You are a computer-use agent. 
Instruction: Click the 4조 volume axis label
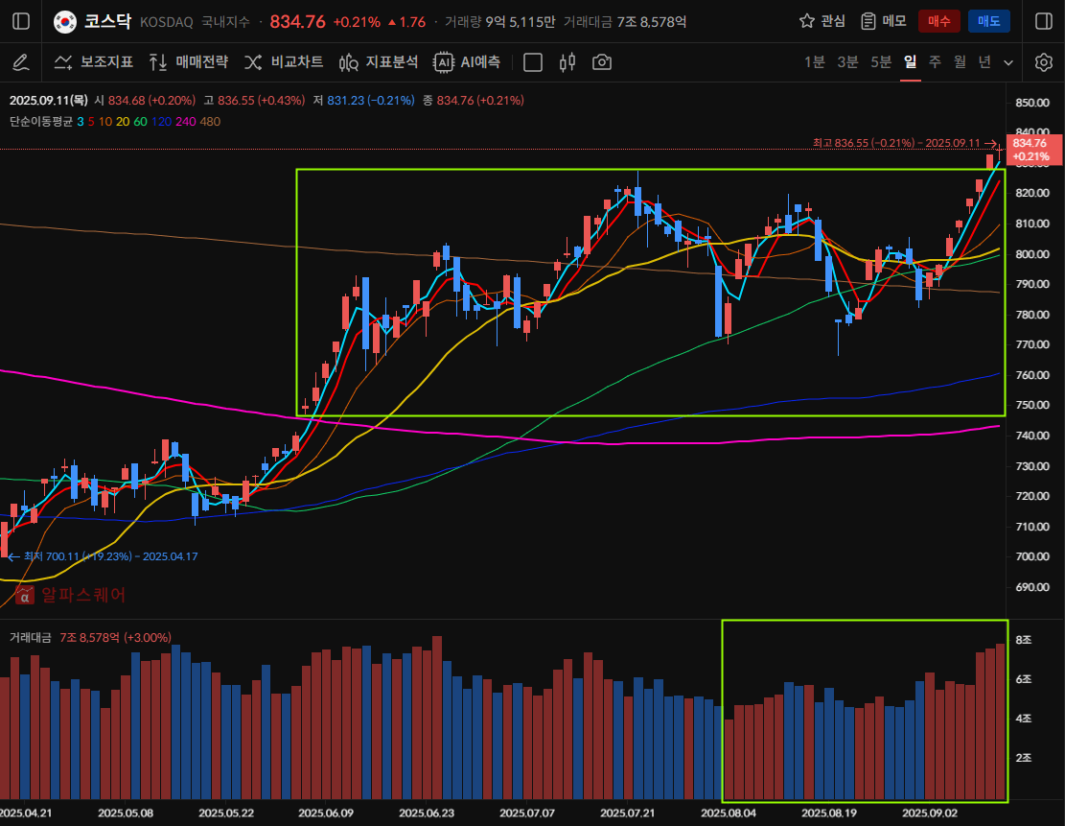(1024, 719)
